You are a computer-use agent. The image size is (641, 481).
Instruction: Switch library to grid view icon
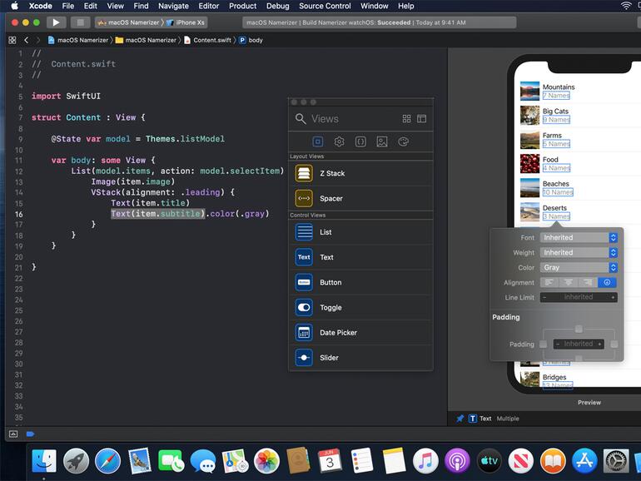click(x=406, y=119)
